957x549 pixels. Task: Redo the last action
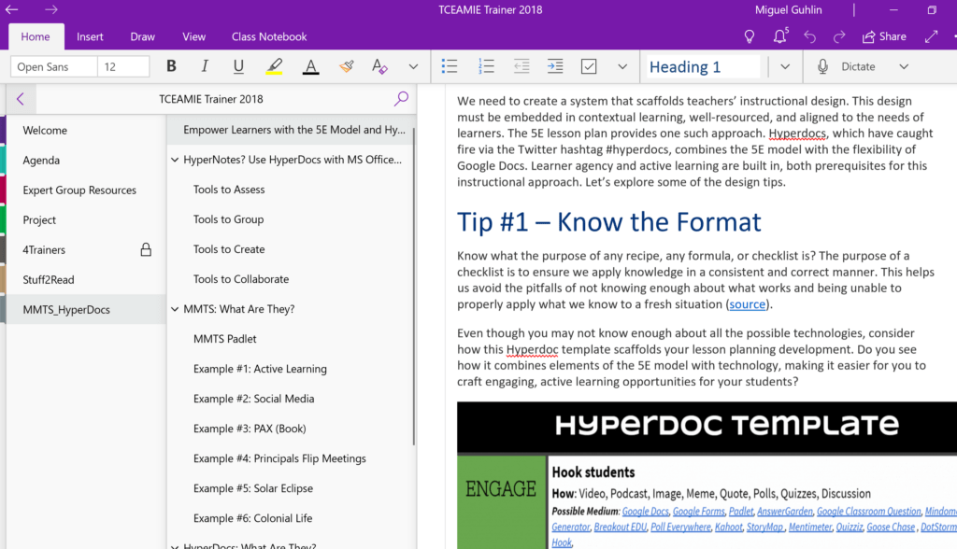tap(840, 36)
